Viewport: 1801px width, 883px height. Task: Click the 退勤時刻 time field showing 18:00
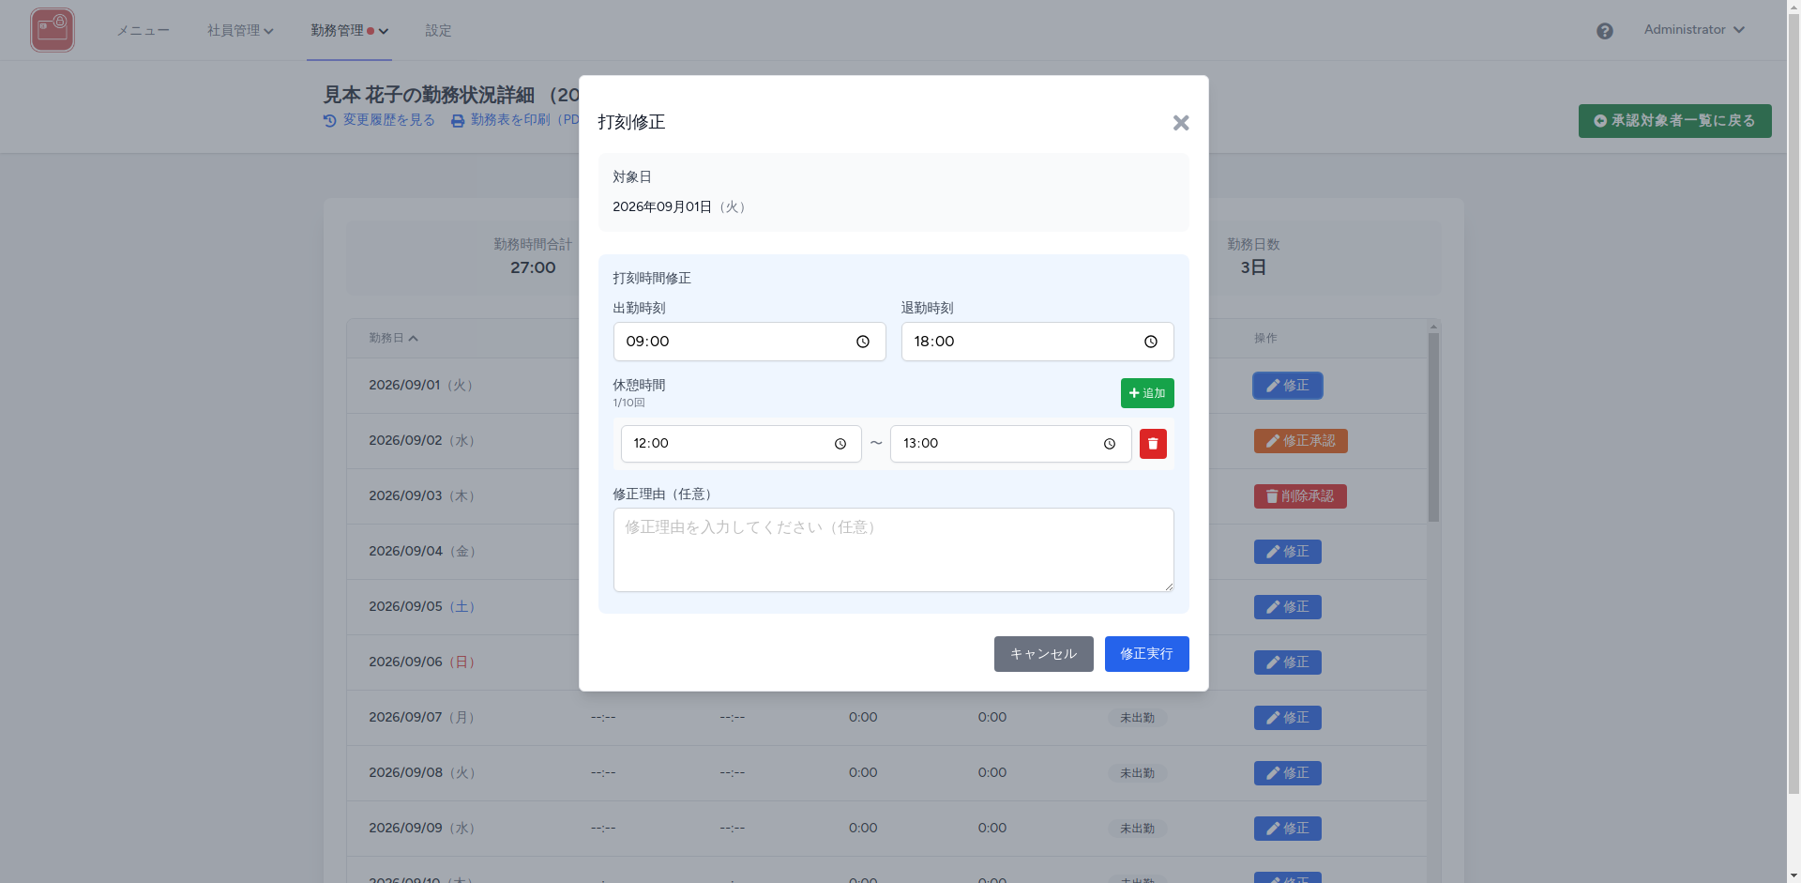(x=1037, y=342)
